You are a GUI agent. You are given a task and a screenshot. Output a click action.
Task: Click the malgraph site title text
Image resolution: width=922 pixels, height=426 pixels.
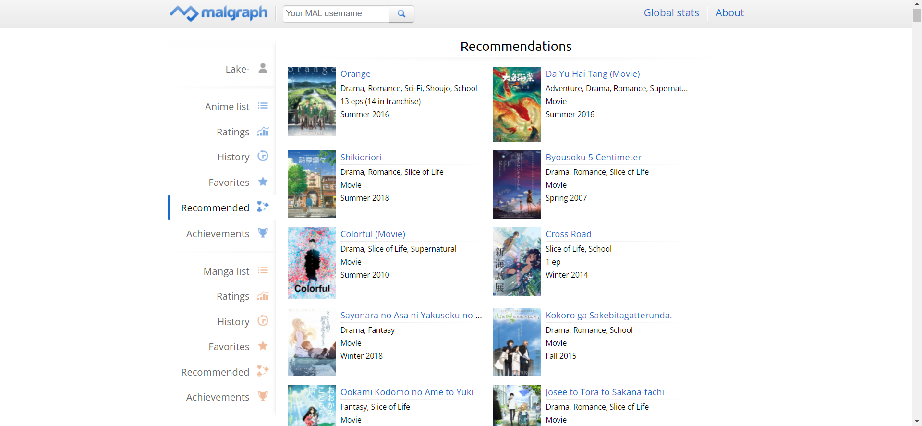pos(234,13)
